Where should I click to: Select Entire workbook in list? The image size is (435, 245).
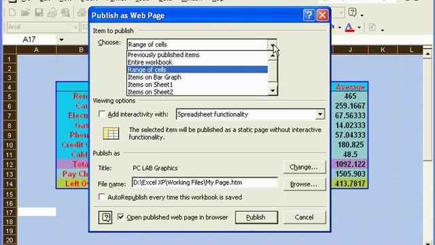(x=197, y=62)
